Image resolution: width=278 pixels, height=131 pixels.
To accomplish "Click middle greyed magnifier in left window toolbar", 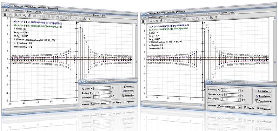I will (x=20, y=15).
